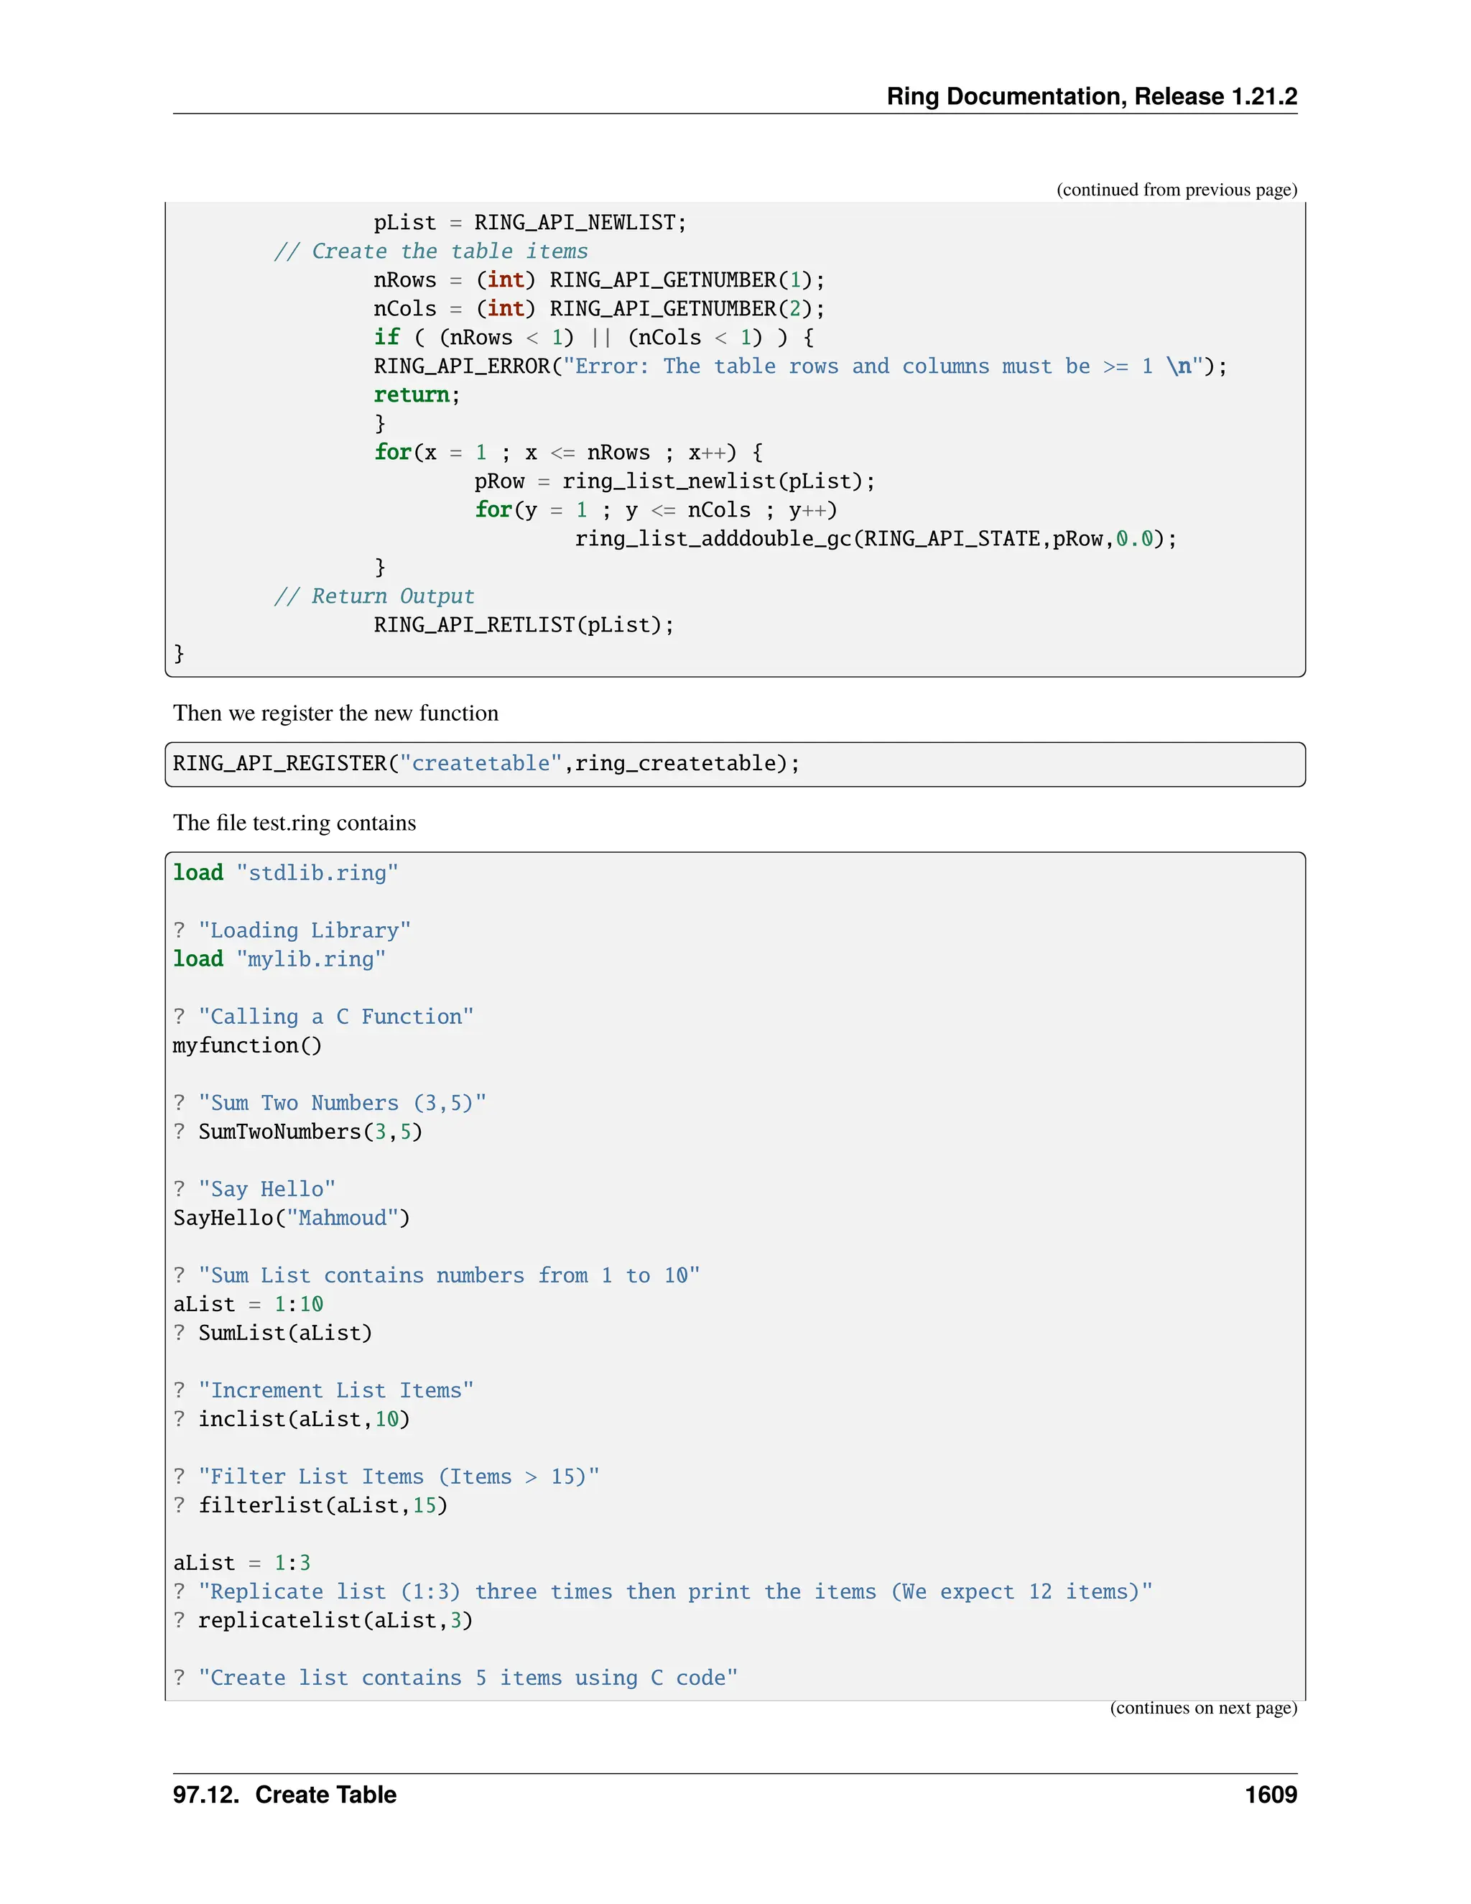Click the 'continues on next page' note
This screenshot has width=1471, height=1904.
1202,1707
